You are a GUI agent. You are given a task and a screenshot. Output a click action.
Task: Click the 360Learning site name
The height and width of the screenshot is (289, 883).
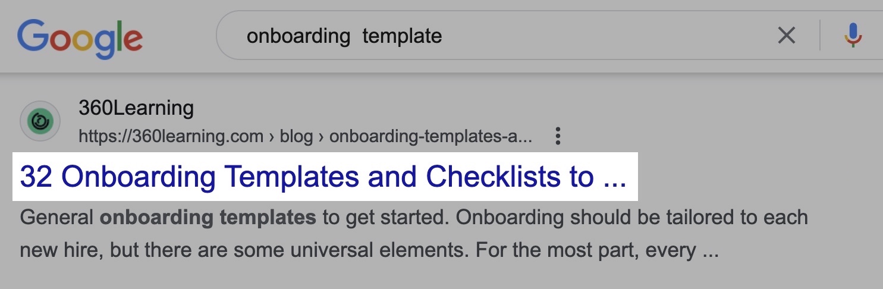[x=136, y=108]
